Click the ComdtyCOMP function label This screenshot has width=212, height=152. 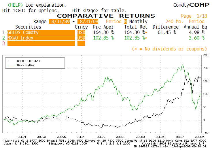[x=191, y=5]
